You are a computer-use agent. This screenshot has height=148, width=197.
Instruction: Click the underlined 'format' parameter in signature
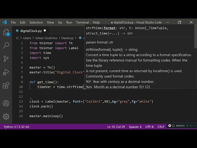tap(110, 28)
